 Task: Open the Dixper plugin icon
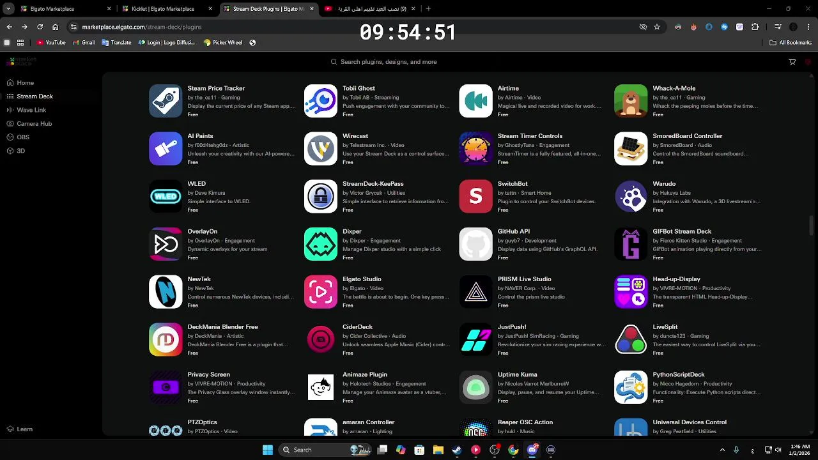(321, 244)
